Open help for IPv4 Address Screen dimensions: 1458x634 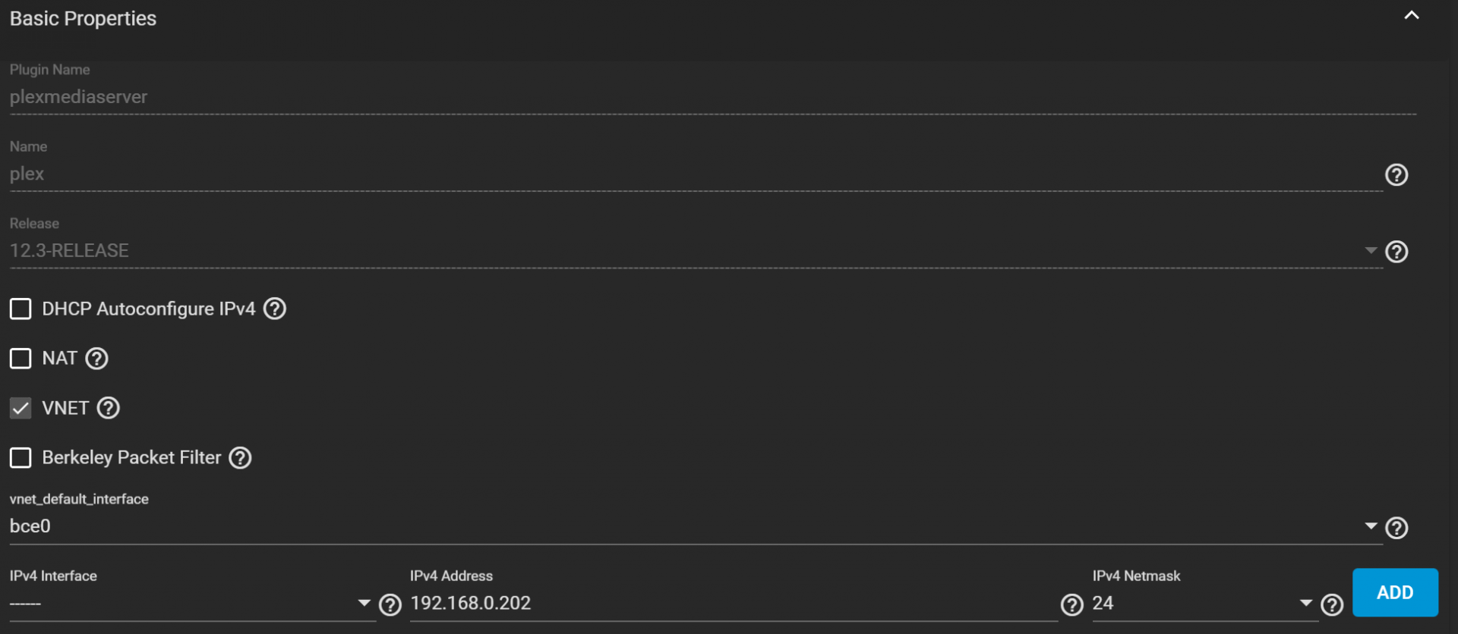1071,605
